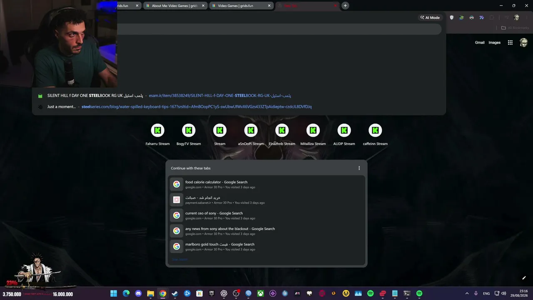
Task: Open the Elnazhnb Stream shortcut
Action: click(x=282, y=135)
